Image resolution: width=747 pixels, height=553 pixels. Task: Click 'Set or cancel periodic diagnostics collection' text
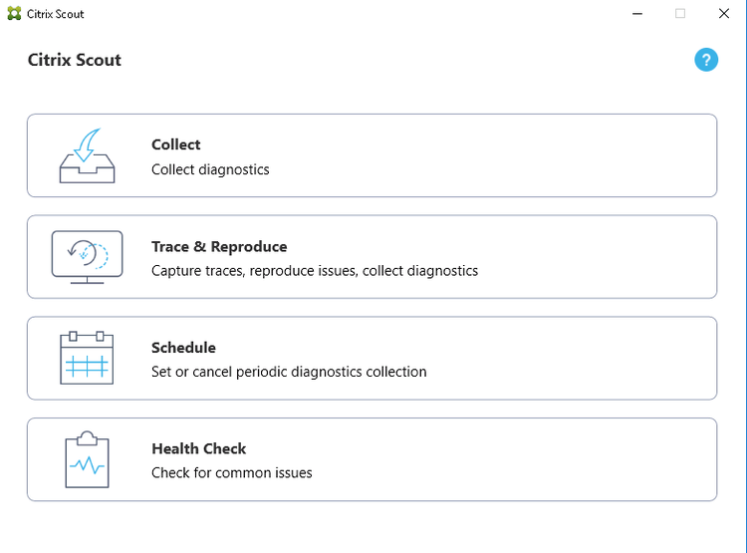point(289,372)
